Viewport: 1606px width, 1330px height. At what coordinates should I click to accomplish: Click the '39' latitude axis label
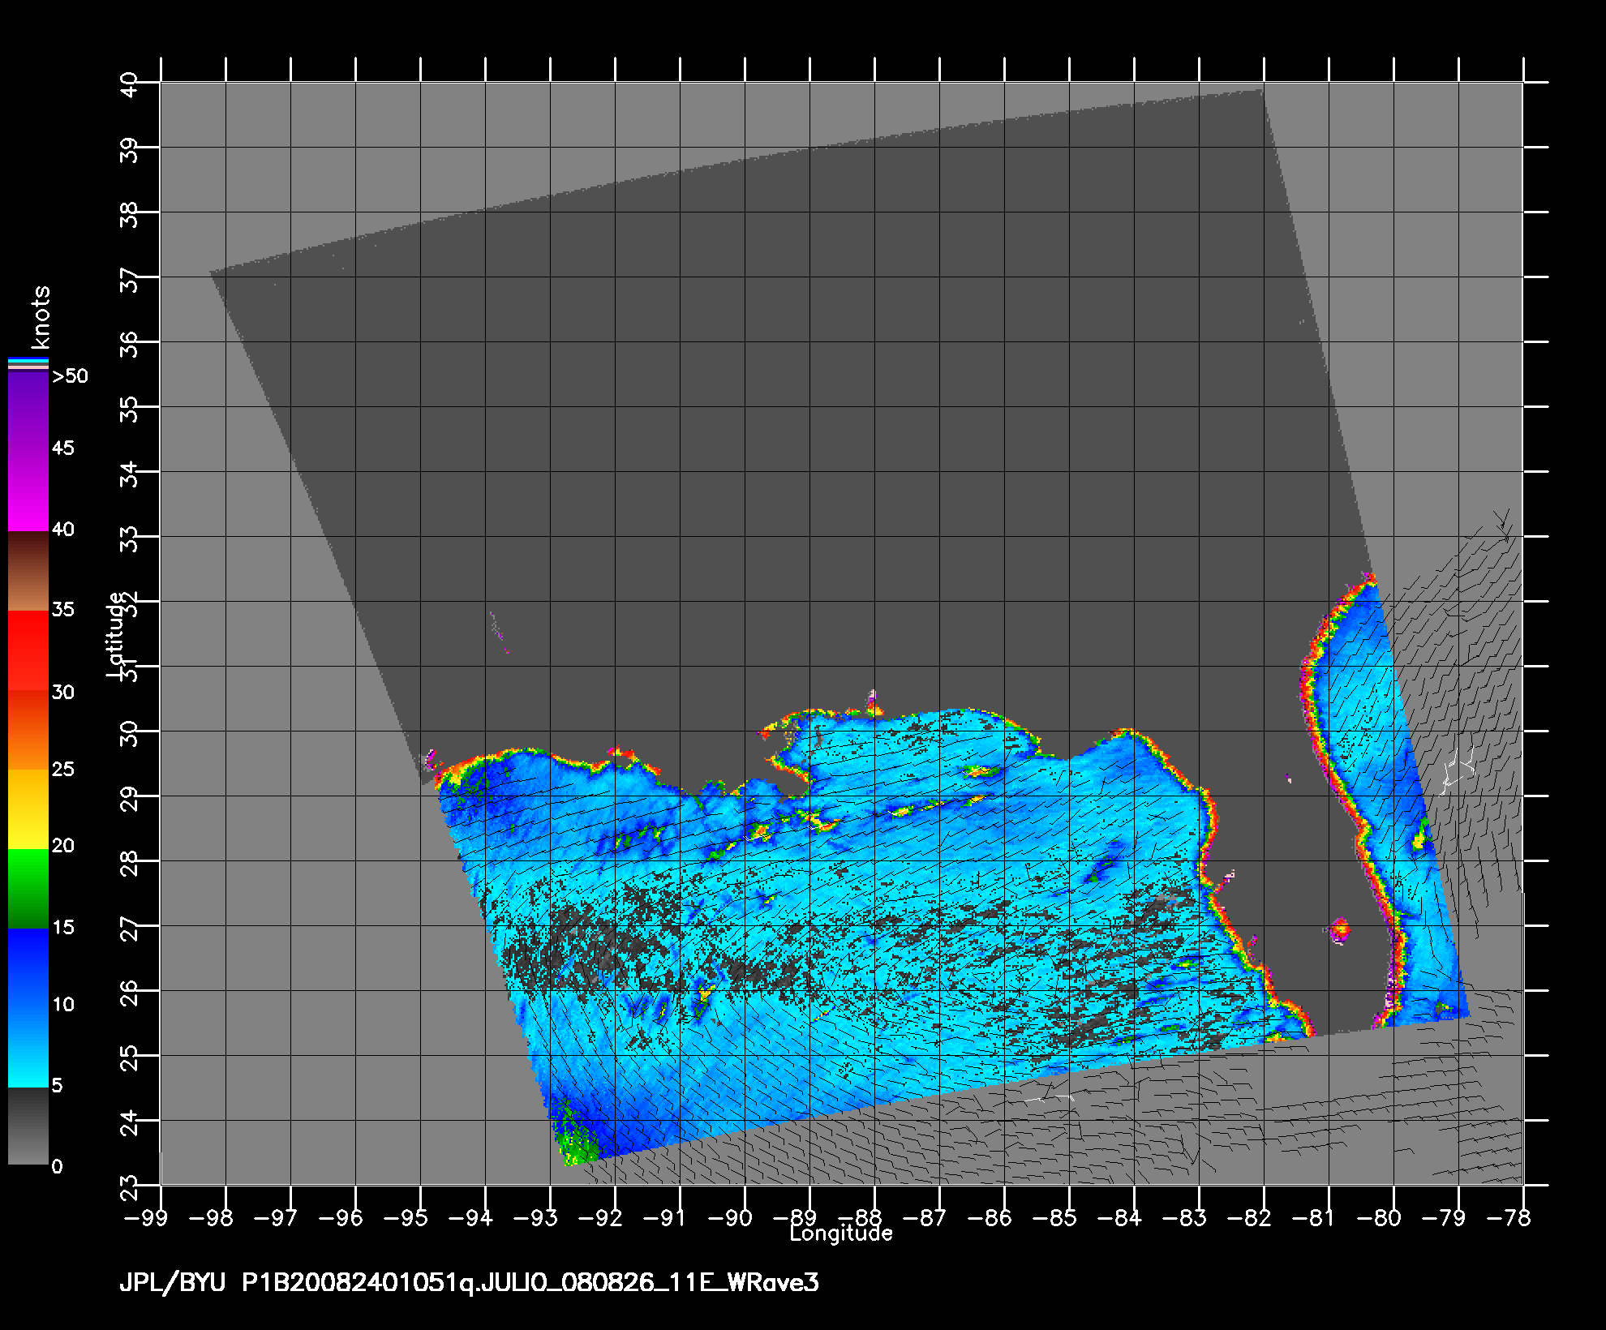pos(129,151)
